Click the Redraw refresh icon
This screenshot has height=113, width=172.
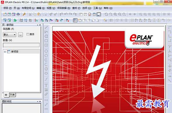pos(106,14)
